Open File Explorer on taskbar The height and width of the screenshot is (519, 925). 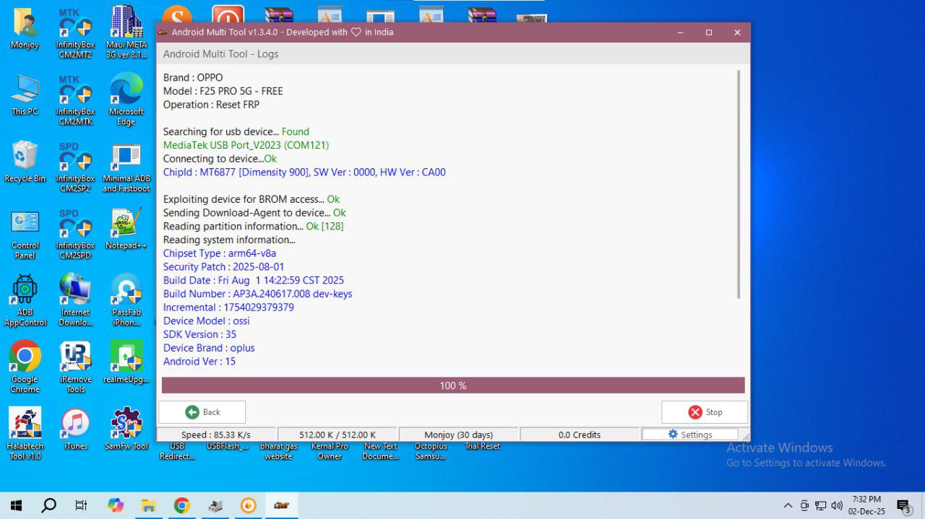[x=148, y=505]
